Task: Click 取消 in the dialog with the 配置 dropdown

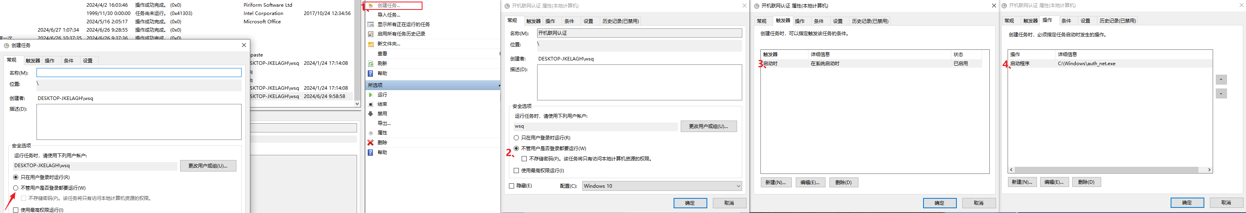Action: [730, 204]
